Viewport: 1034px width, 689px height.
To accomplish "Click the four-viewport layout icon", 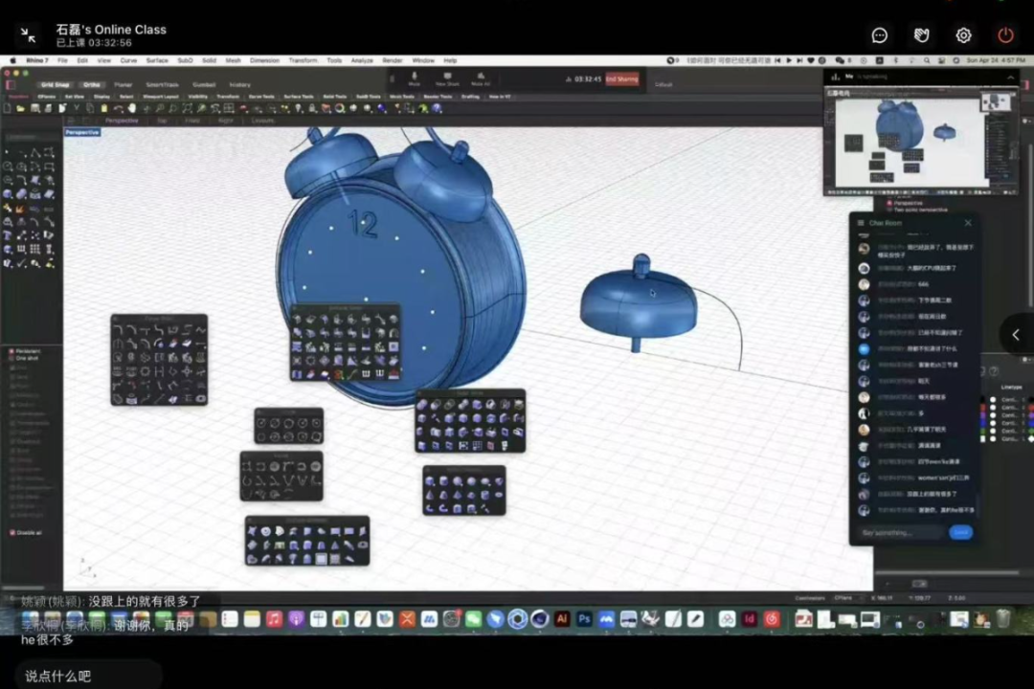I will click(229, 109).
